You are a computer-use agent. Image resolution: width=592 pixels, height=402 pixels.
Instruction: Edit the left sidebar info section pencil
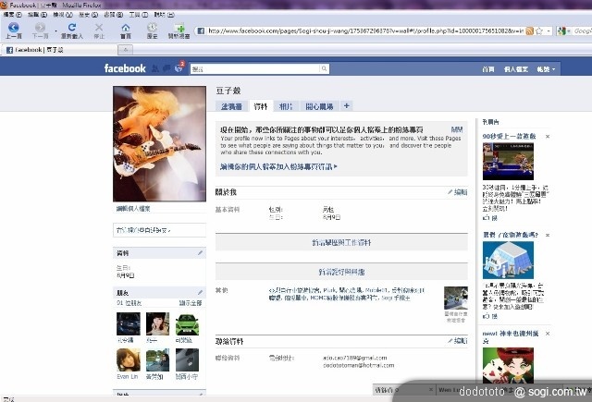(x=200, y=253)
